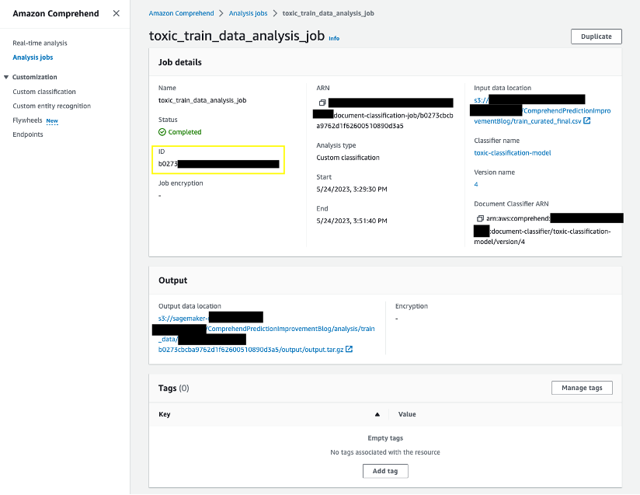Open external link icon beside output.tar.gz

(x=349, y=349)
